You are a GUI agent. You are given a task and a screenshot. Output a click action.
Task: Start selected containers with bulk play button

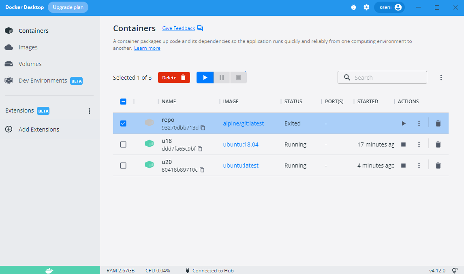(x=205, y=77)
